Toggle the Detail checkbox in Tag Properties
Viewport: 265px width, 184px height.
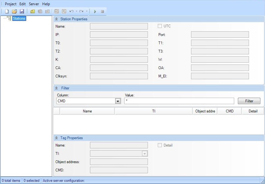pyautogui.click(x=160, y=145)
